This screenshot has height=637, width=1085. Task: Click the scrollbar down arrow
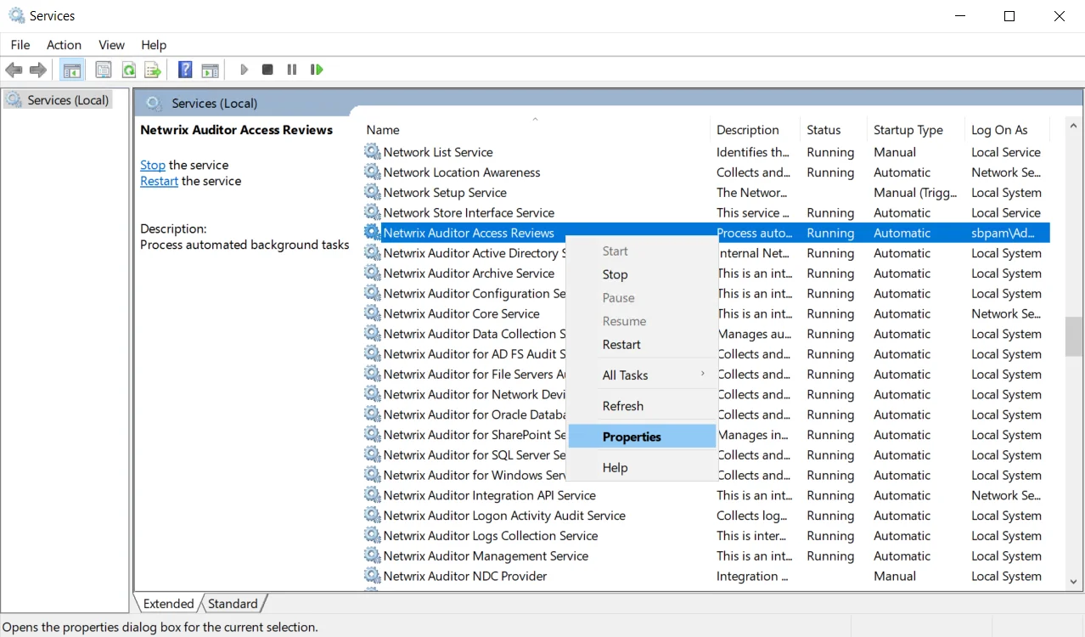click(x=1074, y=581)
